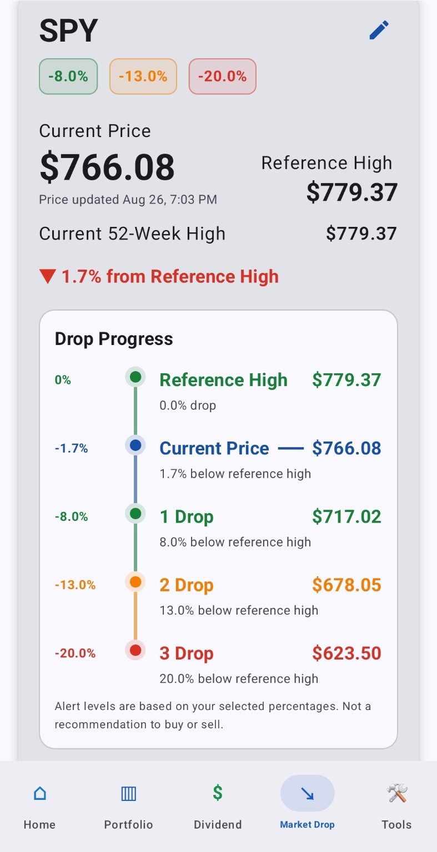Tap '1.7% from Reference High' text
The height and width of the screenshot is (852, 437).
170,276
